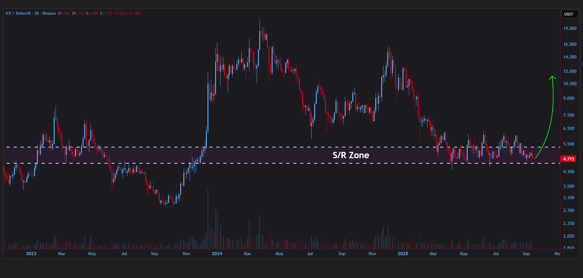Click the 1.810 price axis label

click(x=569, y=248)
